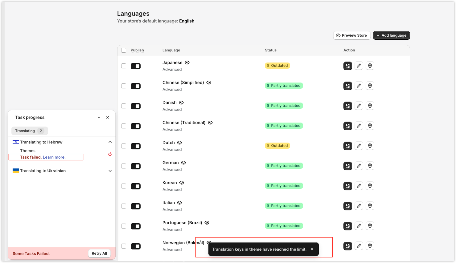Click Partly translated badge for Korean

(284, 186)
